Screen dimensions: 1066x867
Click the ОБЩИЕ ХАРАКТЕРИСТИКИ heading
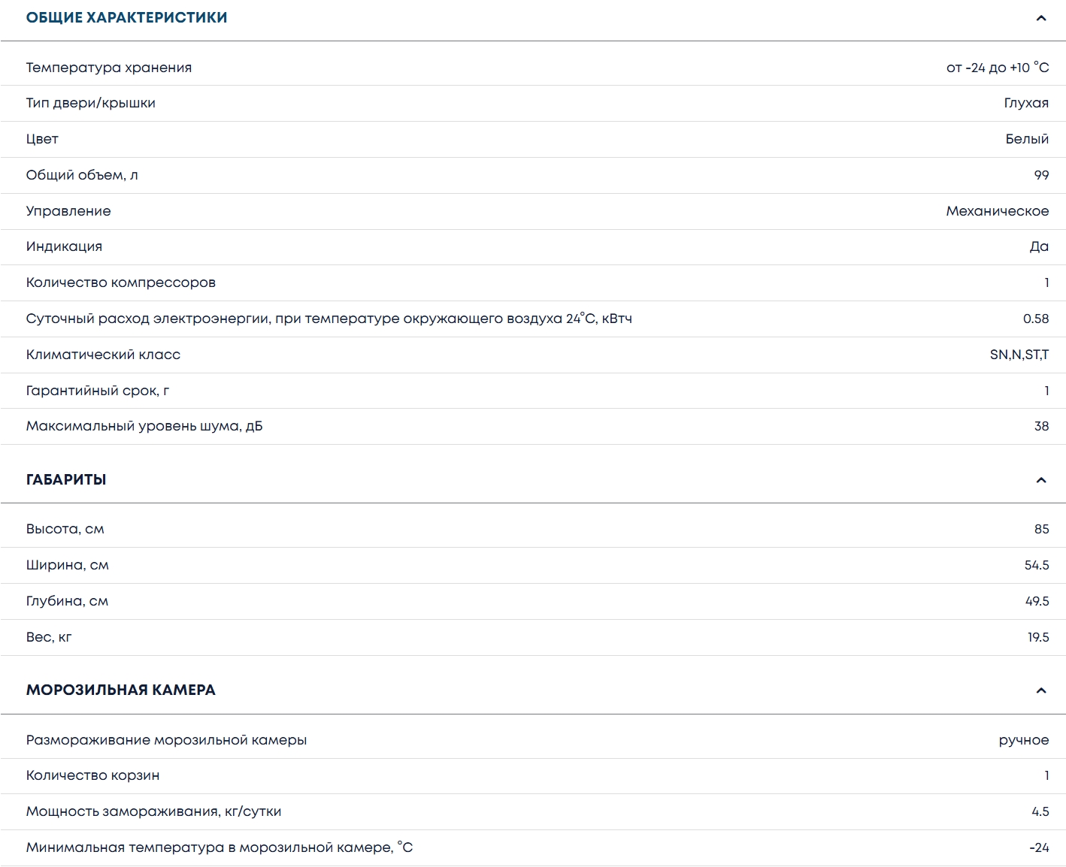126,17
